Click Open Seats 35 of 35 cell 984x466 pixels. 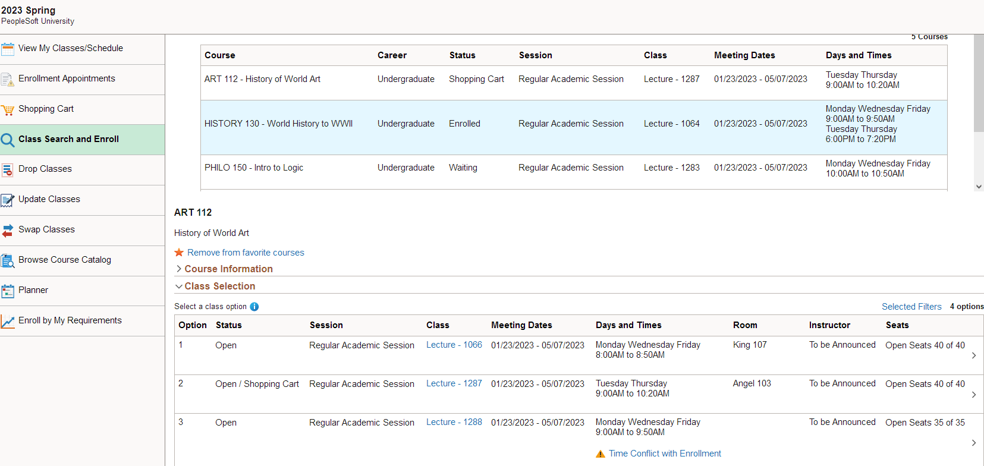925,423
